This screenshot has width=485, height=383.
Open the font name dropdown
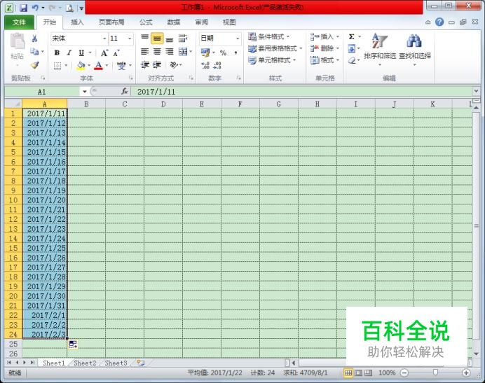[x=104, y=39]
